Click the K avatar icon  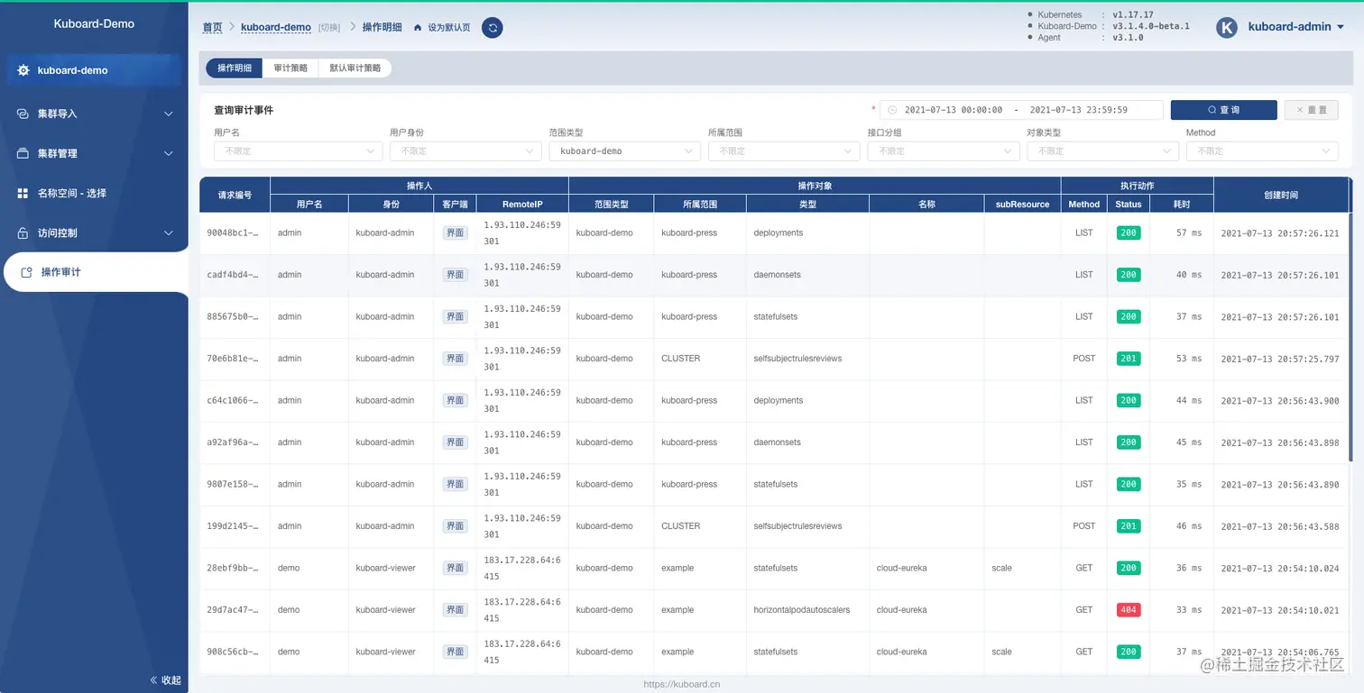[1227, 27]
